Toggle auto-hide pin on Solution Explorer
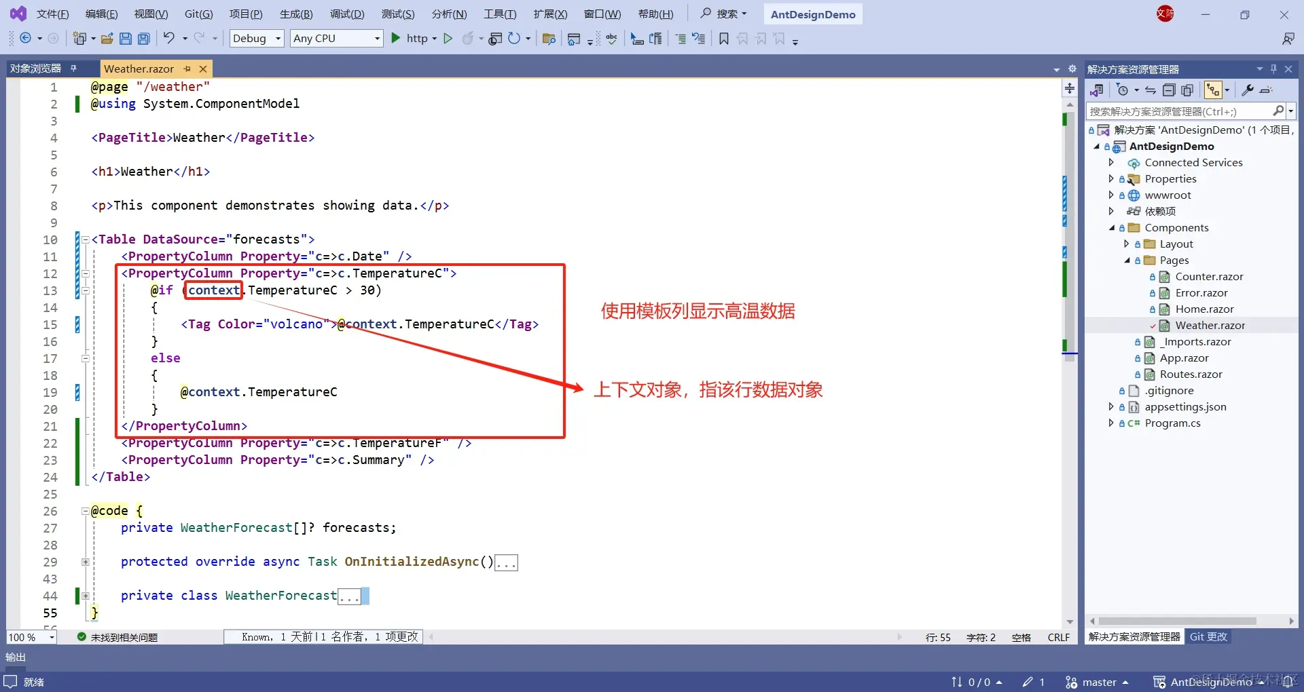The width and height of the screenshot is (1304, 692). pos(1273,69)
